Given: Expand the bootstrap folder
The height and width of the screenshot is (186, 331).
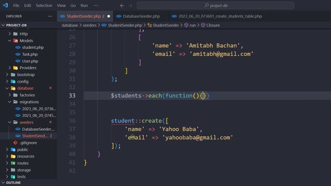Looking at the screenshot, I should 7,74.
